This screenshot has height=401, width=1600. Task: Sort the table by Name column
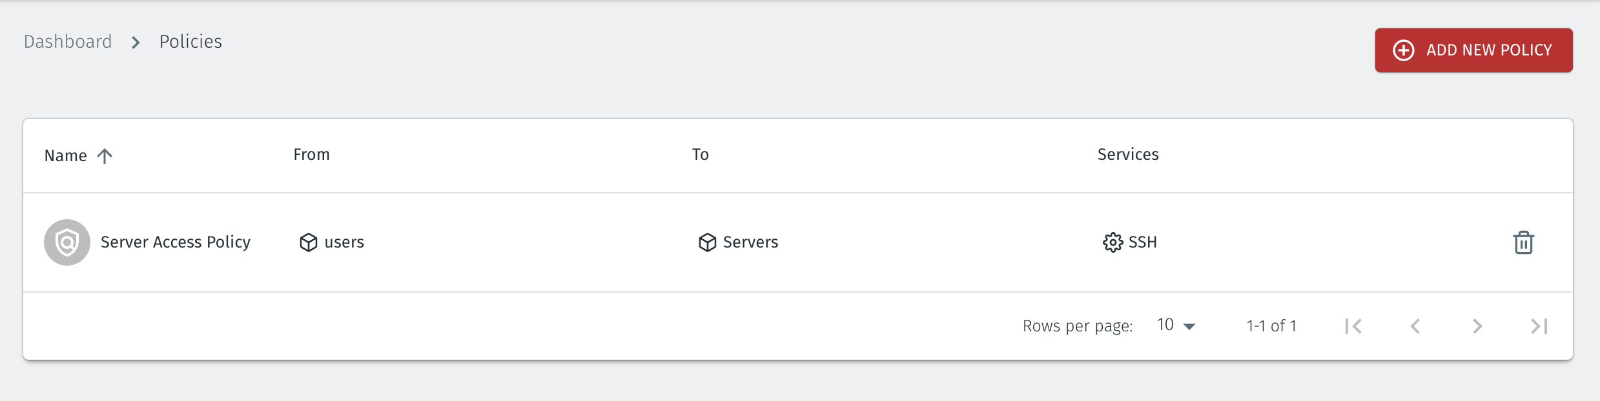tap(66, 156)
